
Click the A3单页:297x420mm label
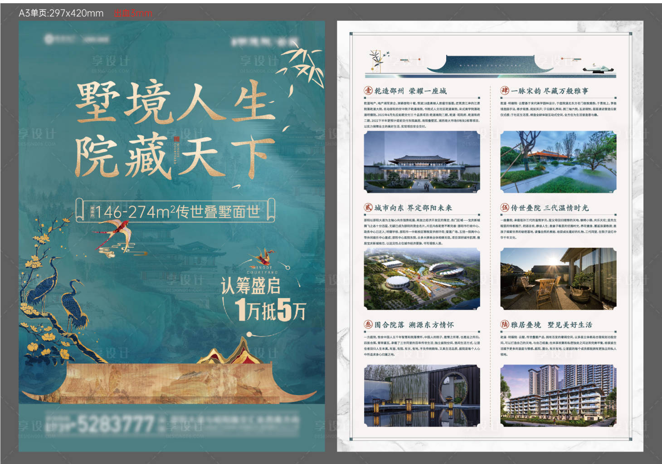click(61, 13)
